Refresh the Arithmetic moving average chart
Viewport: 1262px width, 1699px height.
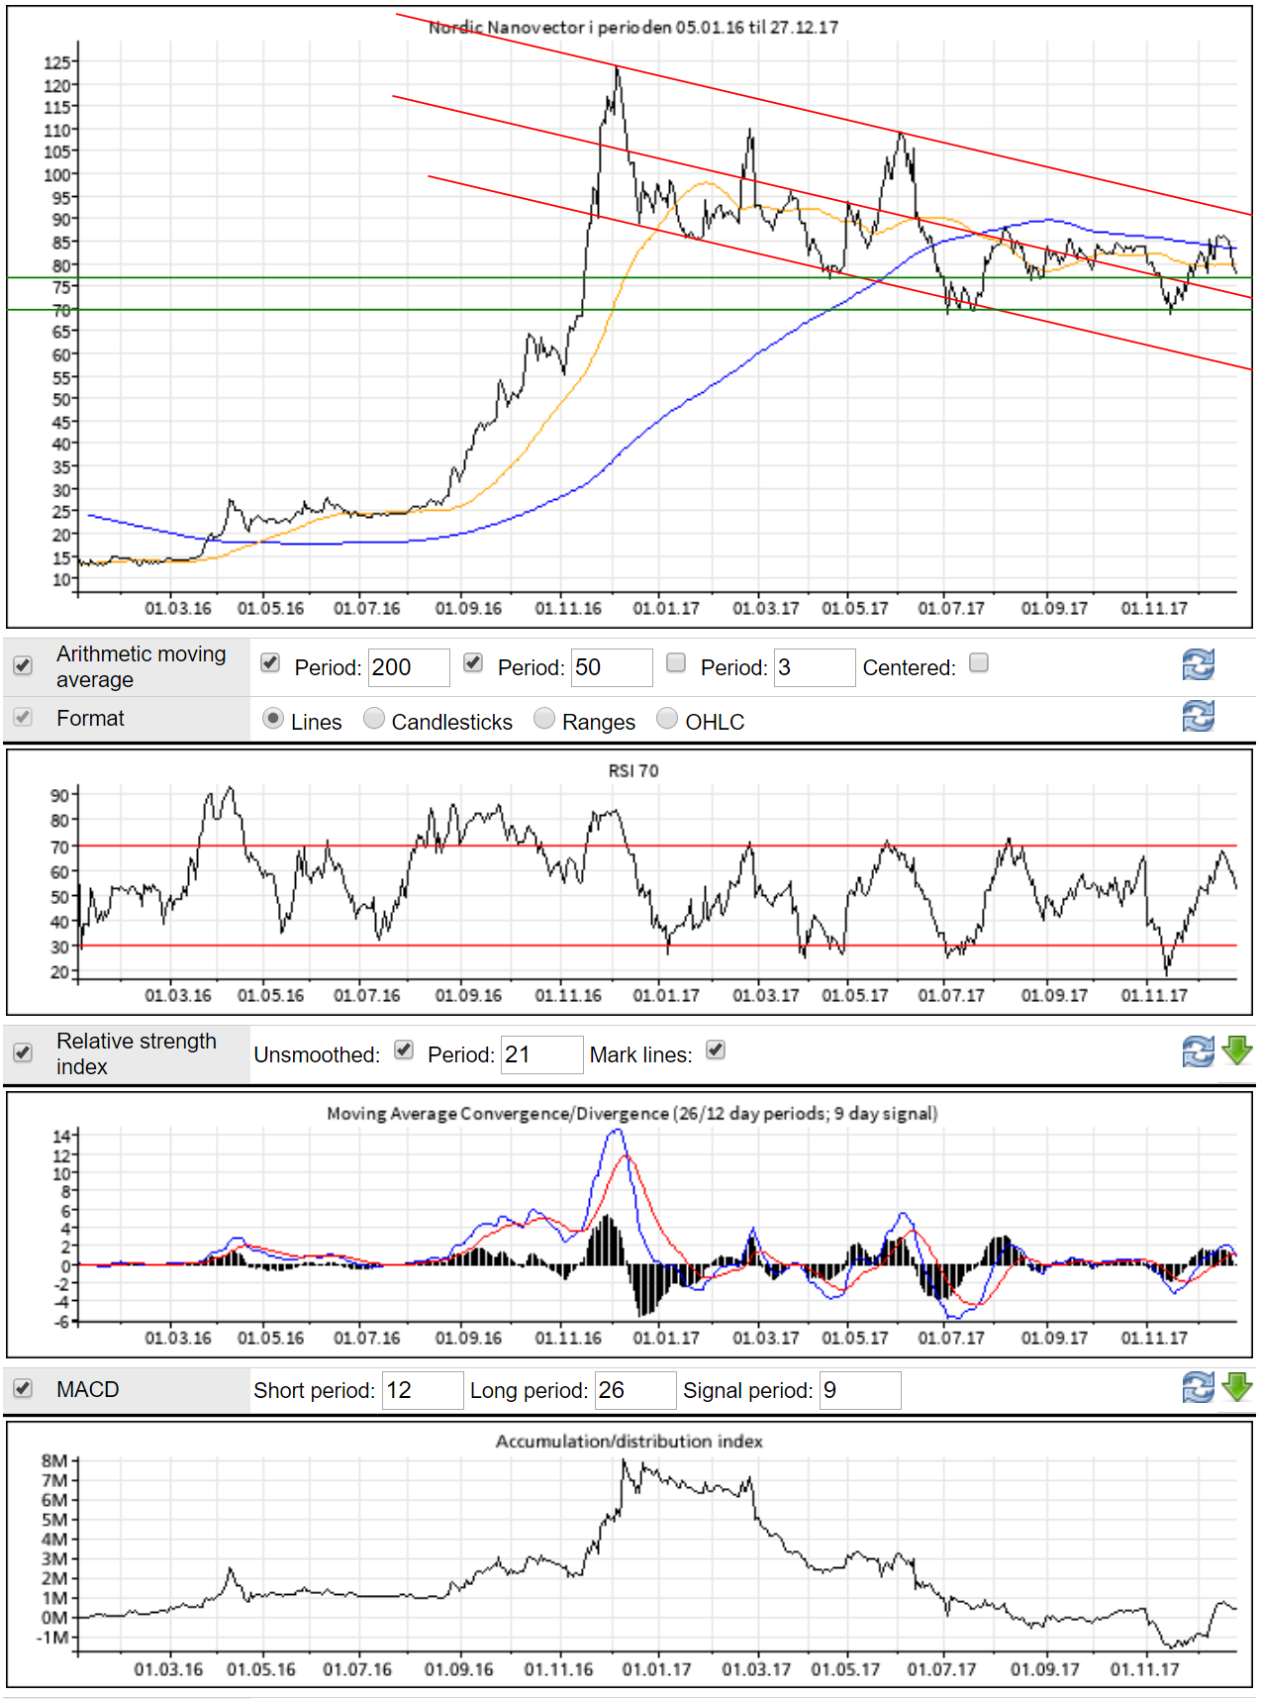click(x=1199, y=664)
